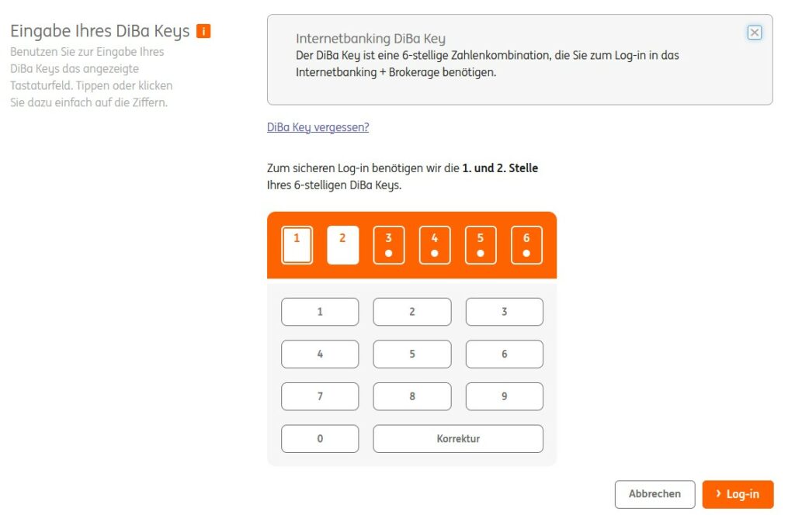Click the masked third digit slot
This screenshot has height=515, width=795.
coord(389,245)
